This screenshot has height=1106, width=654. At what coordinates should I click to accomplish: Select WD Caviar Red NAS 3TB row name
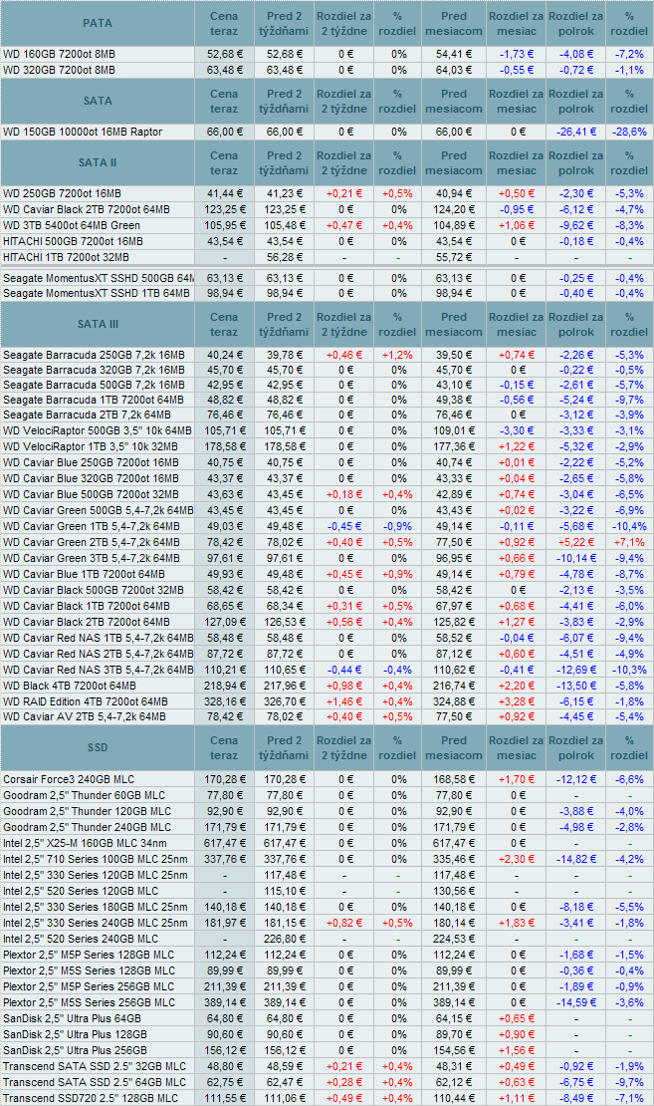(x=98, y=671)
